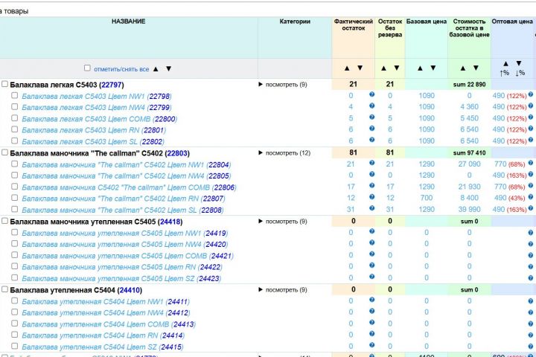Click the отметить/снять все link

[x=121, y=68]
